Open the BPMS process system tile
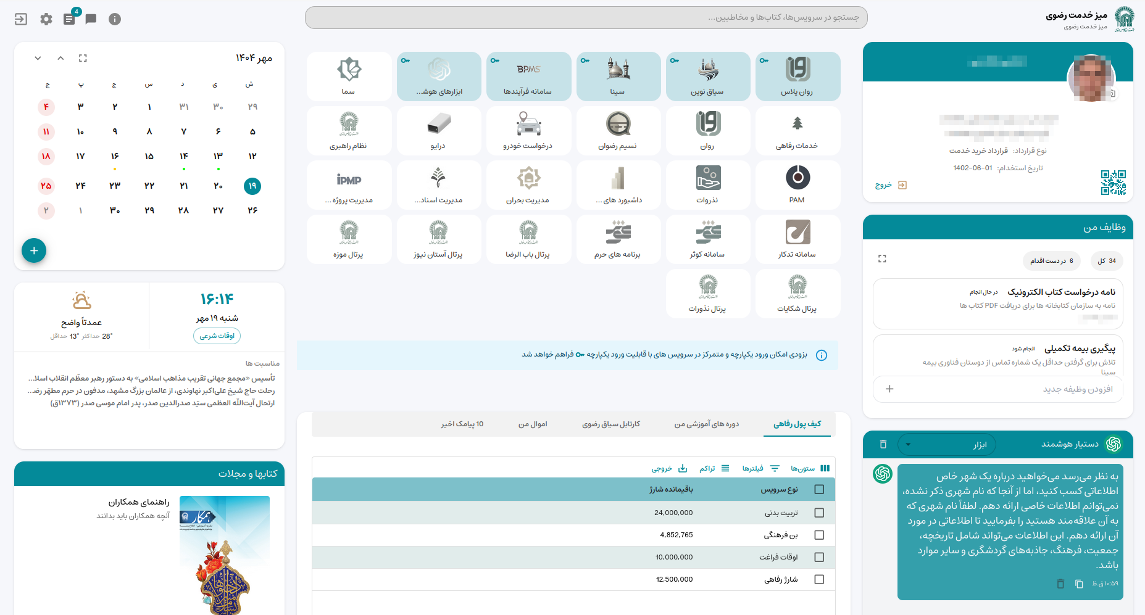1145x615 pixels. [x=528, y=76]
